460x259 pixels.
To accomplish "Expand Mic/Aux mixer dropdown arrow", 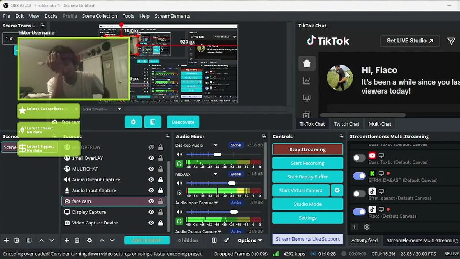I will click(216, 174).
